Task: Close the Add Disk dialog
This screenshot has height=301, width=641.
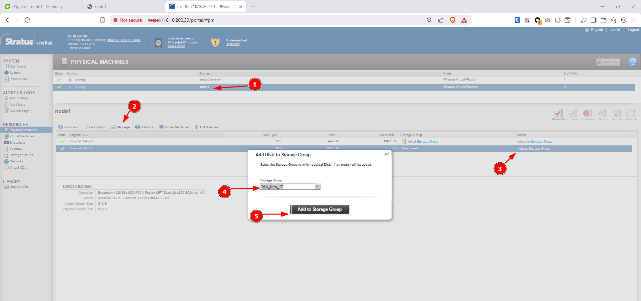Action: click(386, 154)
